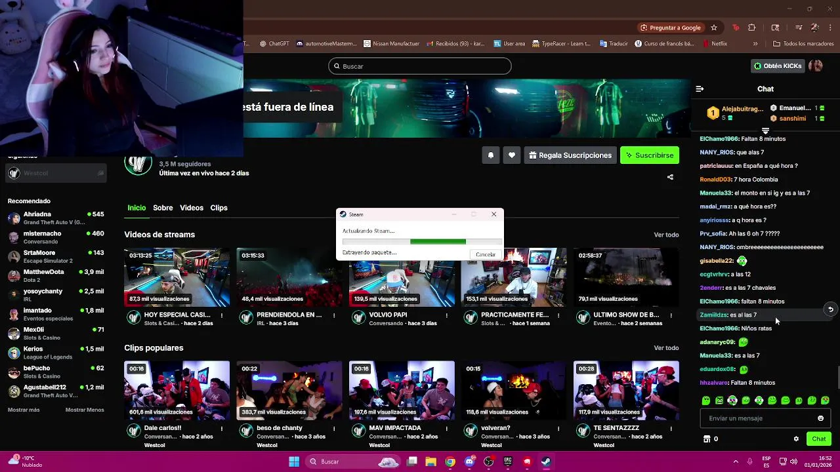Click the Windows taskbar search box
The height and width of the screenshot is (472, 840).
click(x=353, y=462)
